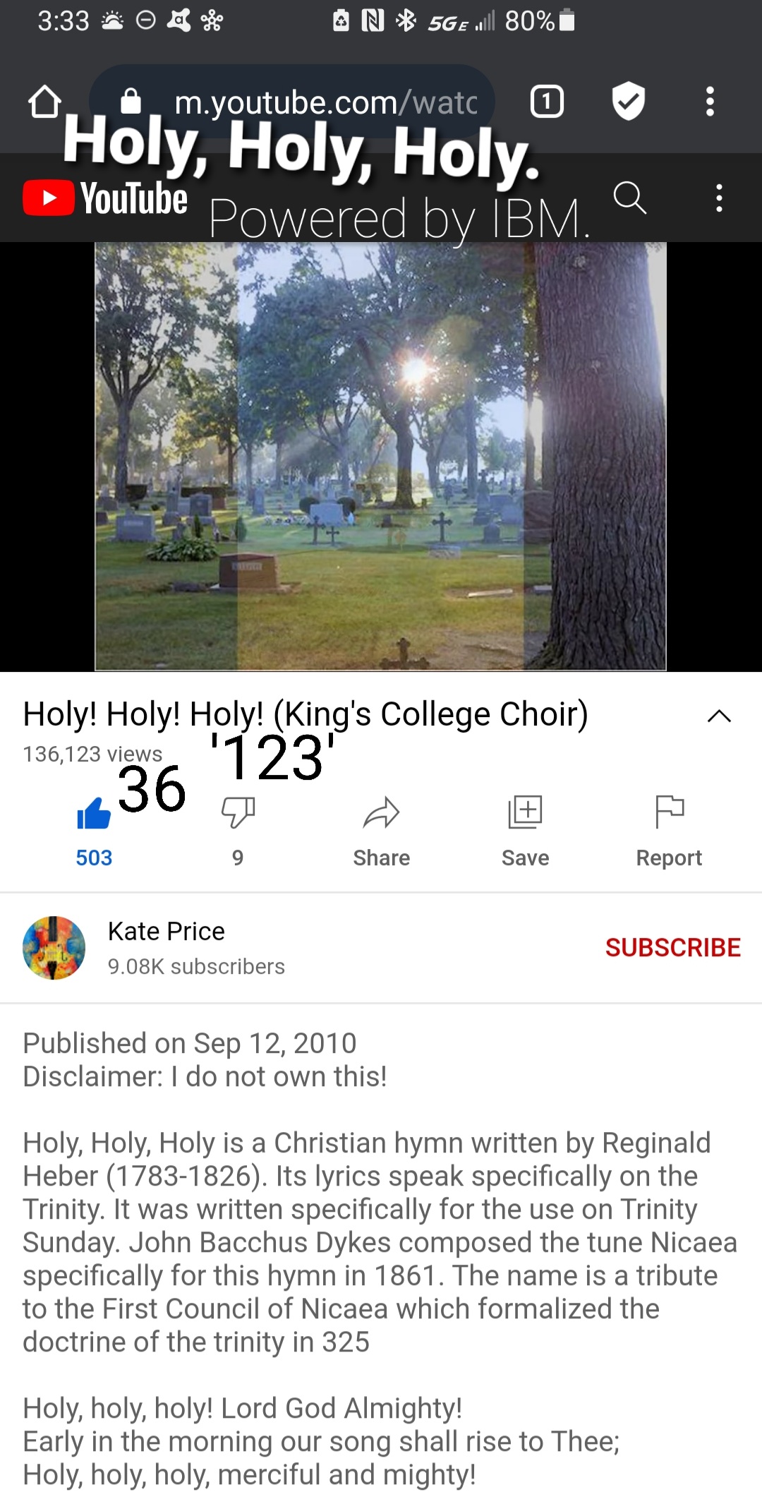The height and width of the screenshot is (1492, 762).
Task: Open the browser three-dot menu
Action: [x=710, y=102]
